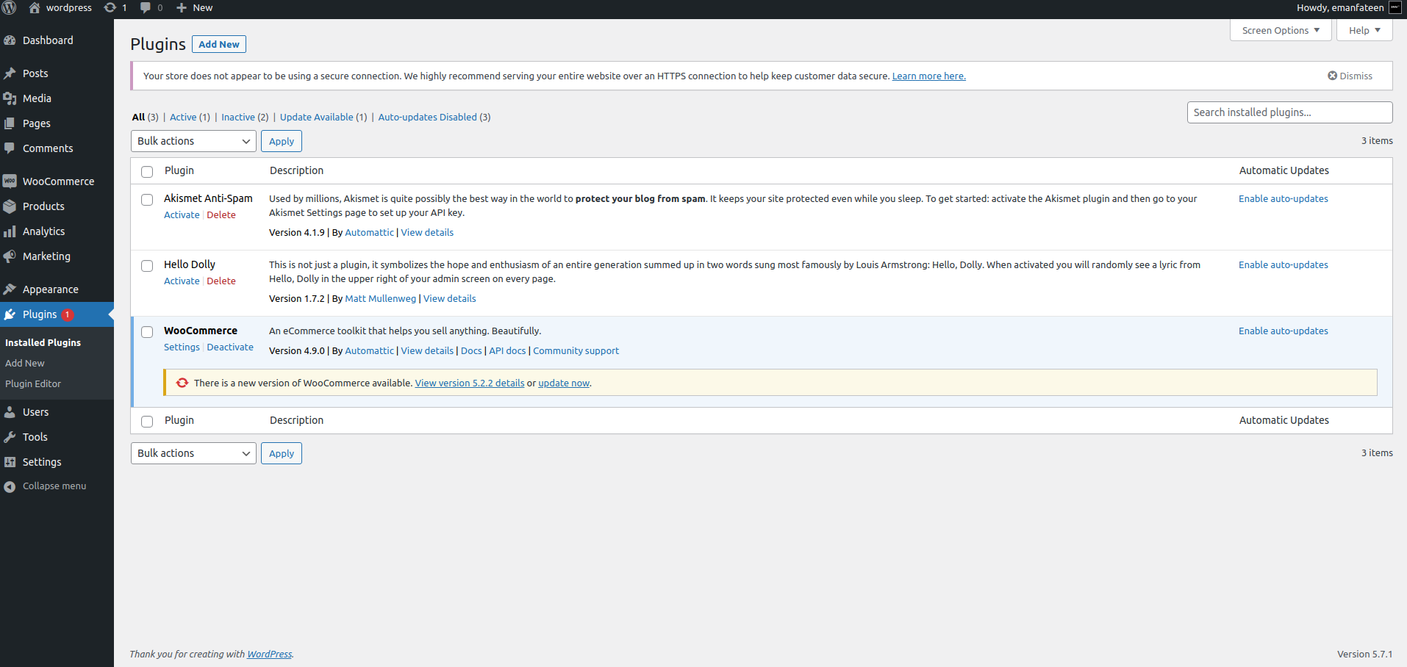The height and width of the screenshot is (667, 1407).
Task: Click the Tools wrench icon in the sidebar
Action: (10, 437)
